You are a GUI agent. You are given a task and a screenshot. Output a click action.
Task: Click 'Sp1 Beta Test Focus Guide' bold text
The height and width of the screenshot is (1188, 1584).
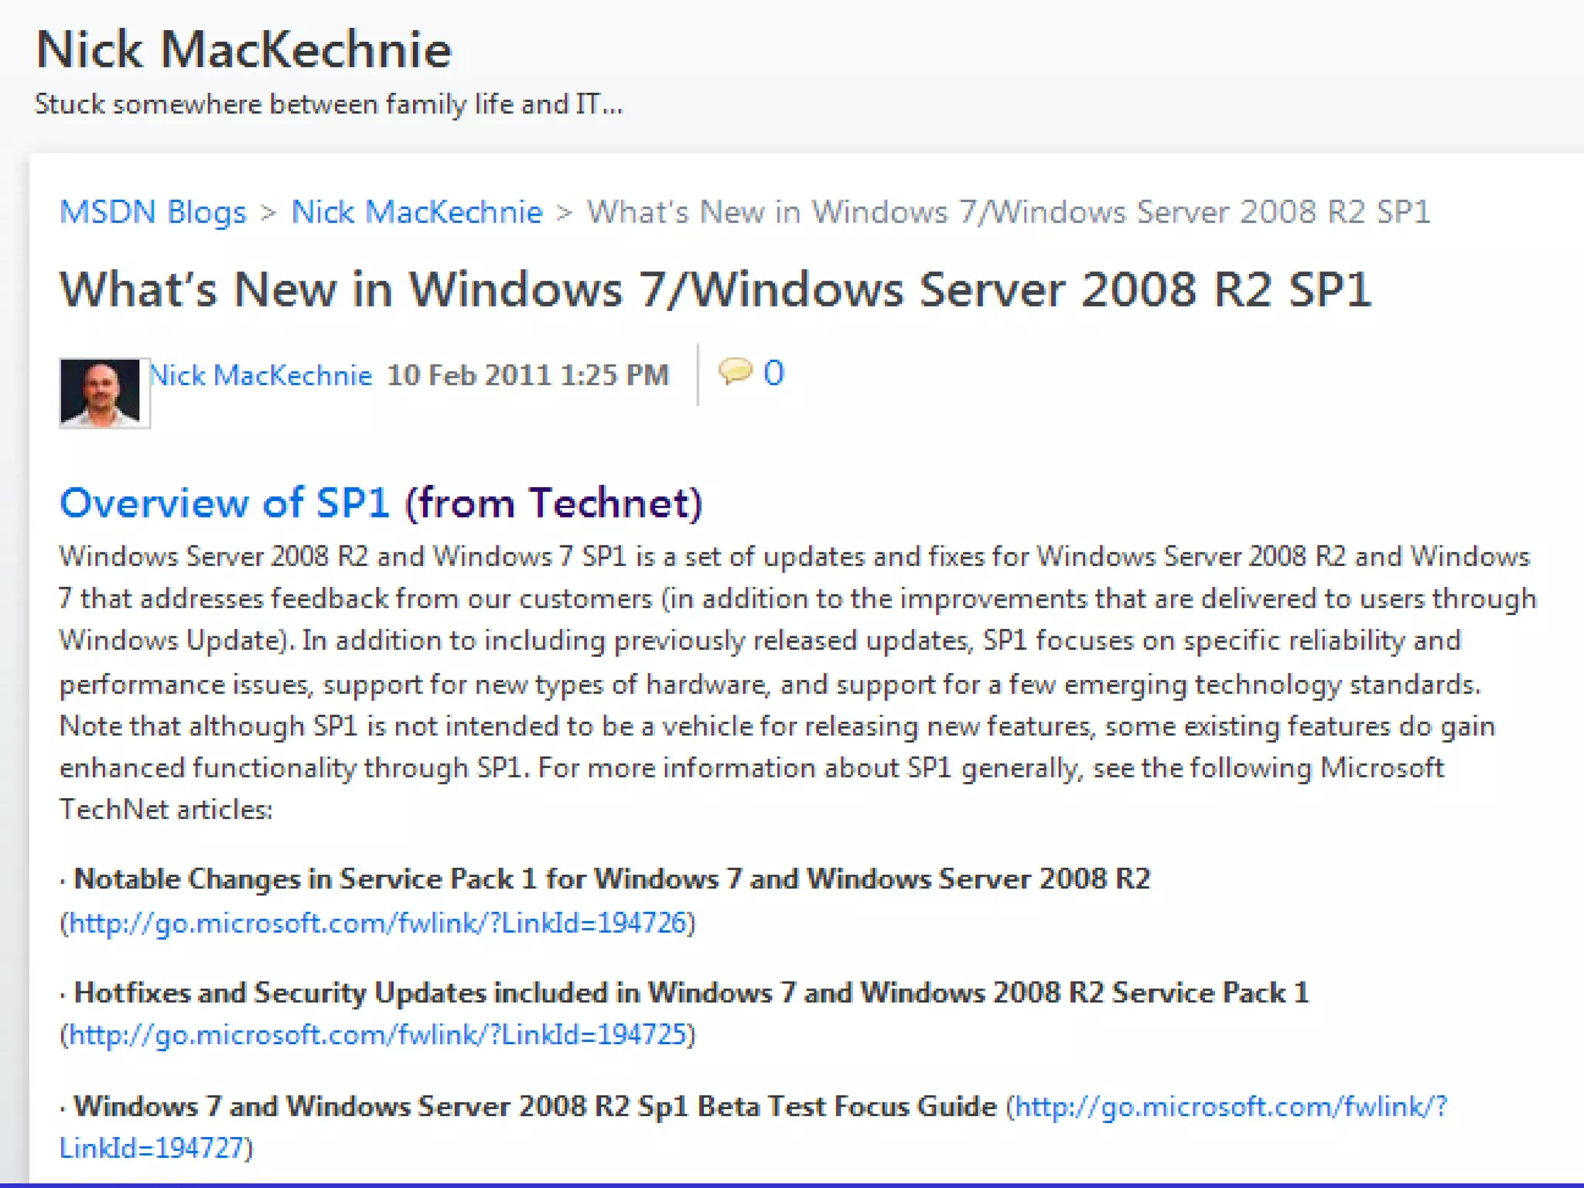(817, 1107)
